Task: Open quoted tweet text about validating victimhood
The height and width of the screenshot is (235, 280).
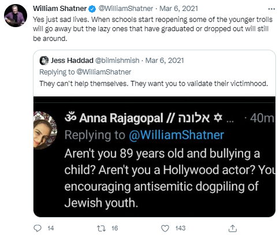Action: pyautogui.click(x=154, y=84)
